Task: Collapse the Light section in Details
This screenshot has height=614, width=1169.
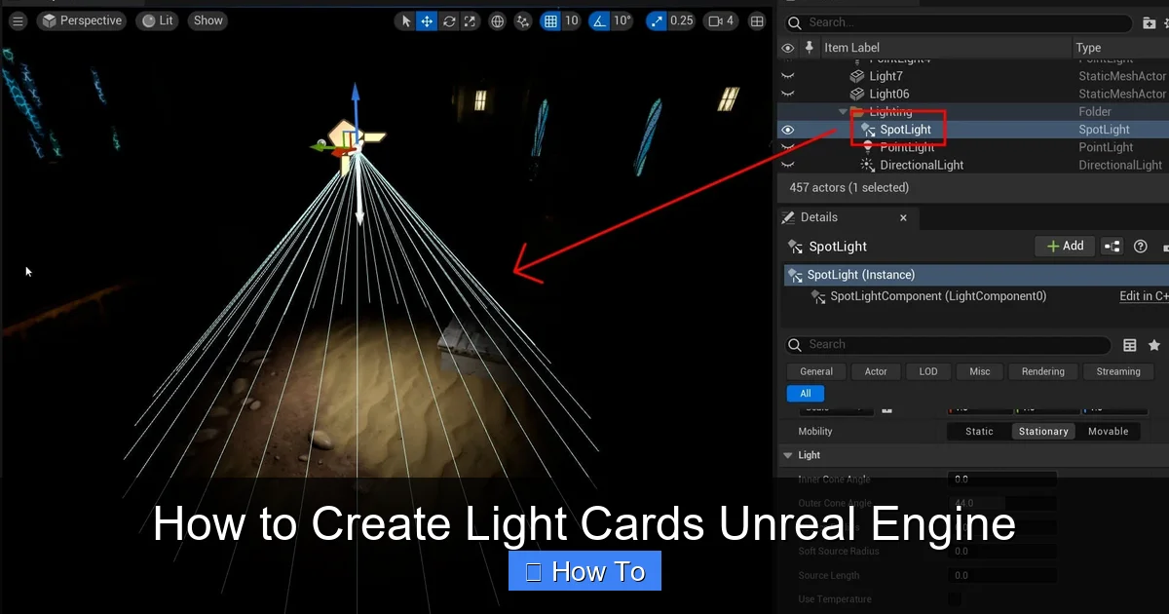Action: pyautogui.click(x=787, y=454)
